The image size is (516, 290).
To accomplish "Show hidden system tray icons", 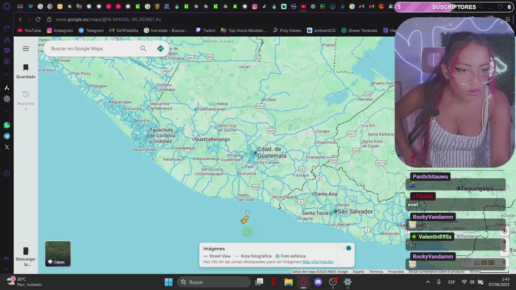I will [x=428, y=282].
